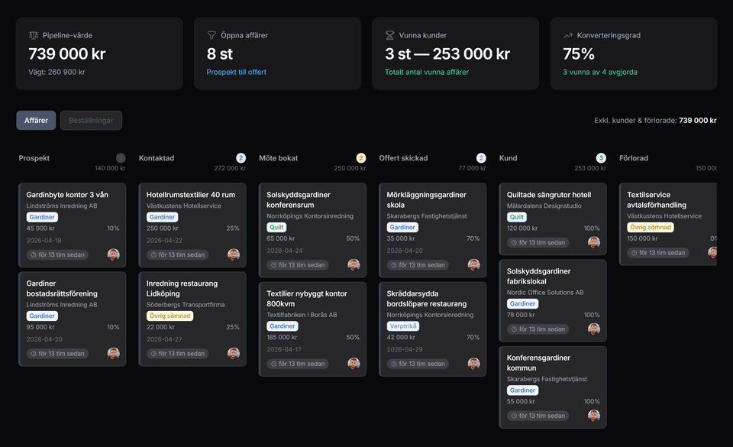The height and width of the screenshot is (447, 733).
Task: Click the trophy icon next to Vunna kunder
Action: pyautogui.click(x=390, y=34)
